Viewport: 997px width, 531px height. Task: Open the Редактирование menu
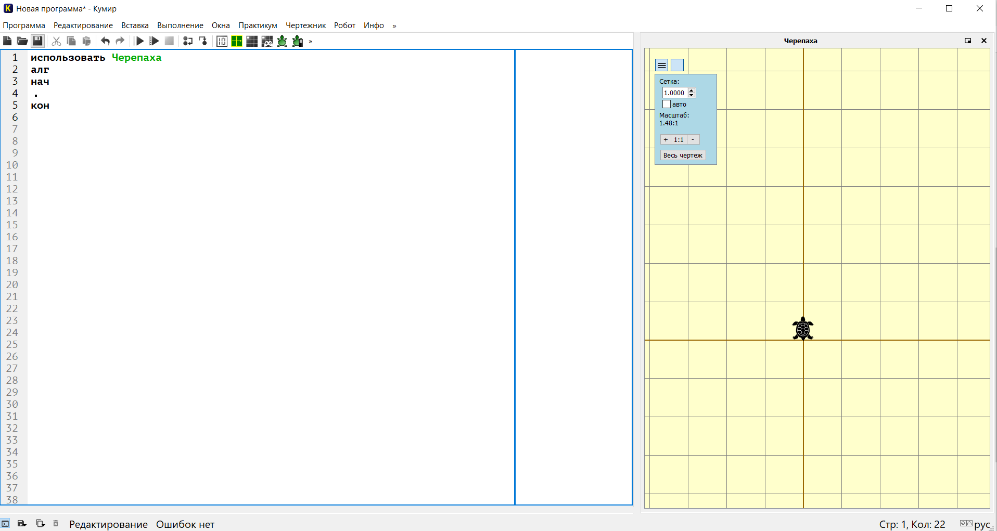[x=83, y=25]
